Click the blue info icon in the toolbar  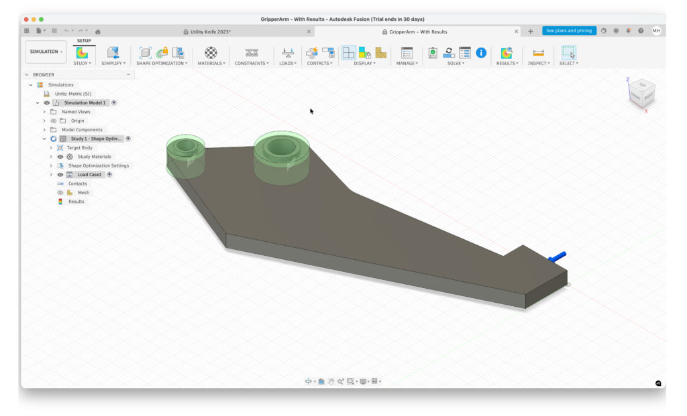(x=481, y=52)
